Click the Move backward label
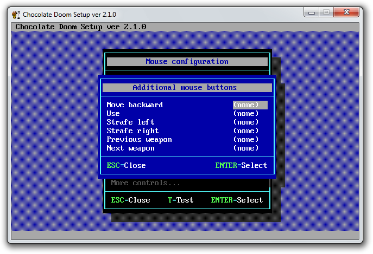373x254 pixels. pos(135,105)
